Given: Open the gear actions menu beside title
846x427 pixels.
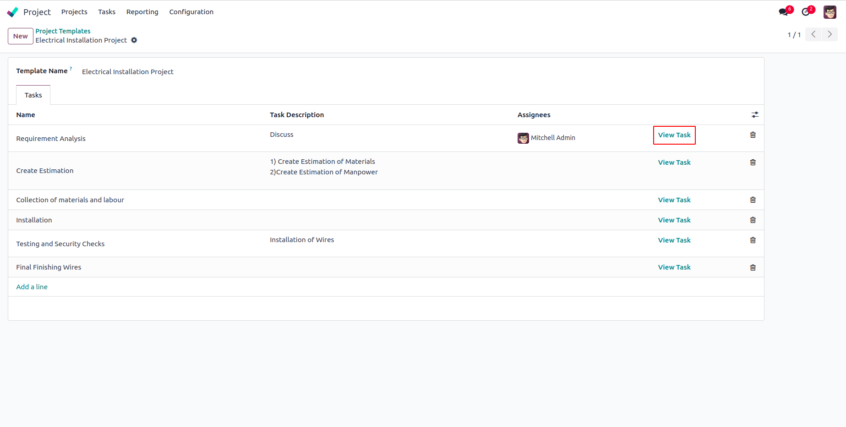Looking at the screenshot, I should pos(134,40).
